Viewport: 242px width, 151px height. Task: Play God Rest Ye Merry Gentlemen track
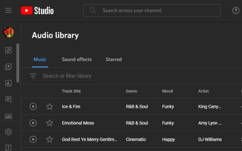pos(33,140)
